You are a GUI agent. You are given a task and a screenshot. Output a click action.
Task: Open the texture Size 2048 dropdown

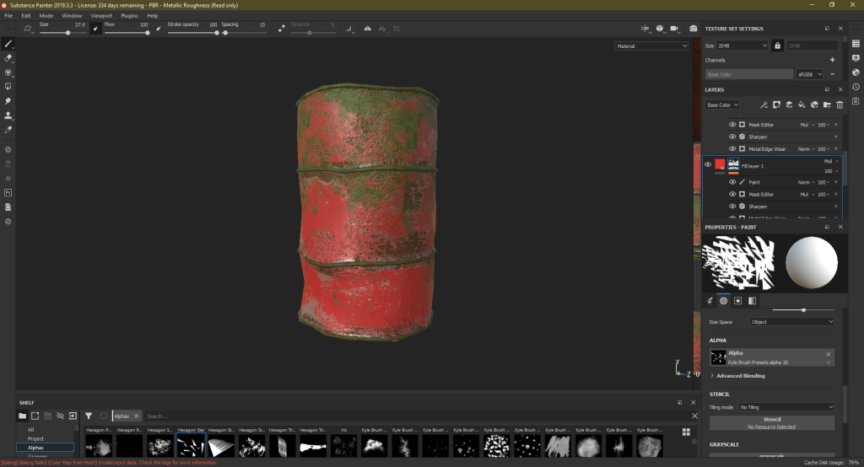(742, 46)
